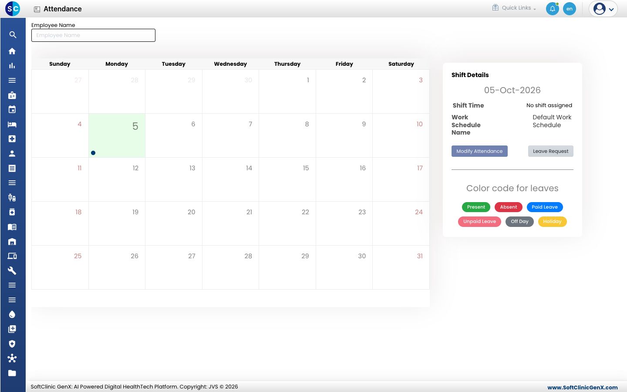627x392 pixels.
Task: Open the user account avatar dropdown
Action: tap(603, 9)
